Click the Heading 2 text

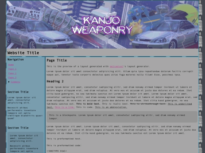(x=55, y=82)
